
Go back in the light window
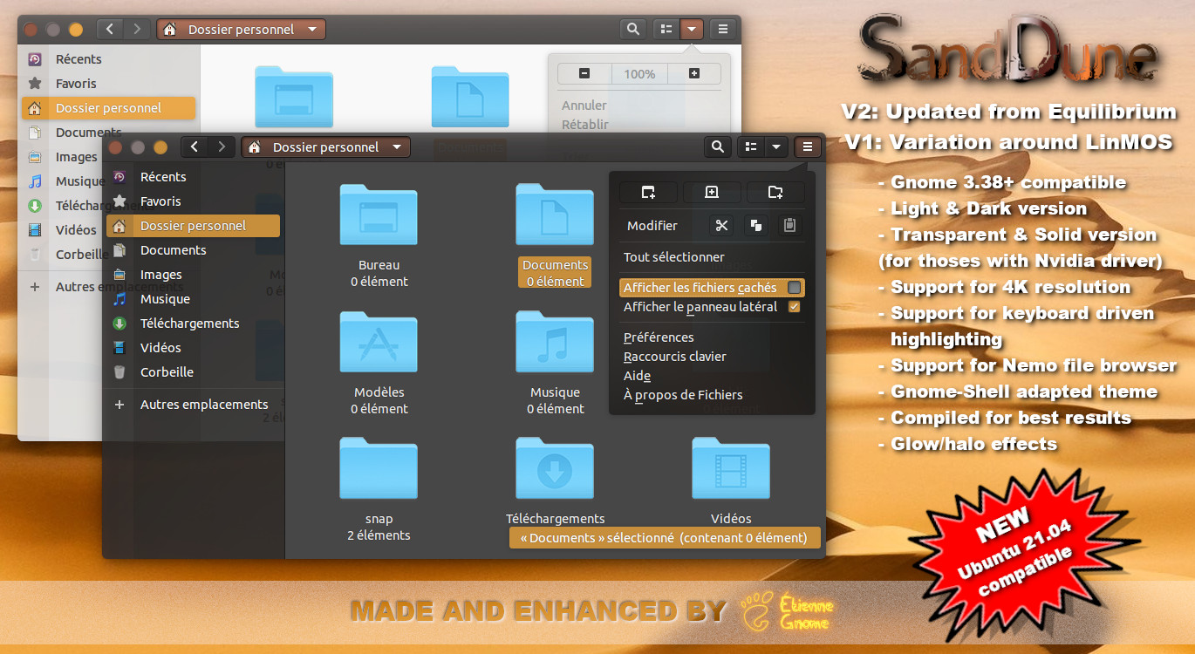[x=110, y=30]
